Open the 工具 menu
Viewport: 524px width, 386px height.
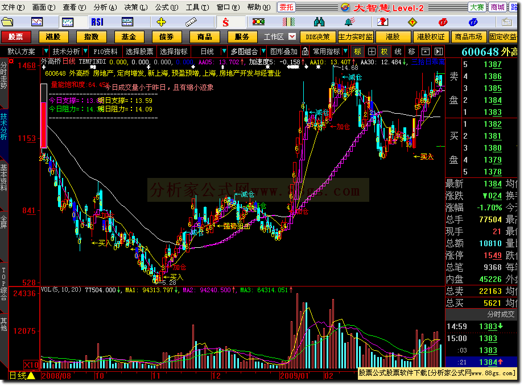click(197, 7)
